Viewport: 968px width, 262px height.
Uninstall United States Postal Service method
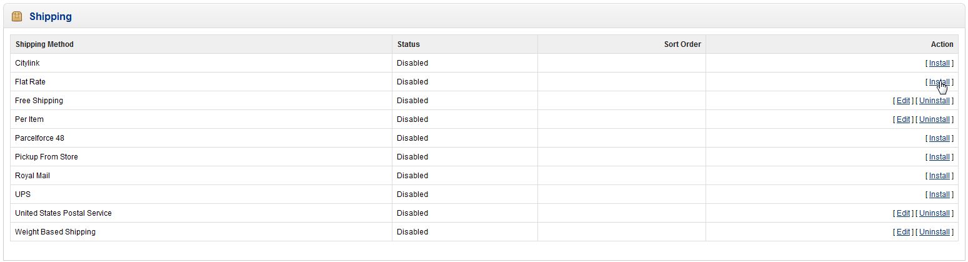[x=934, y=213]
